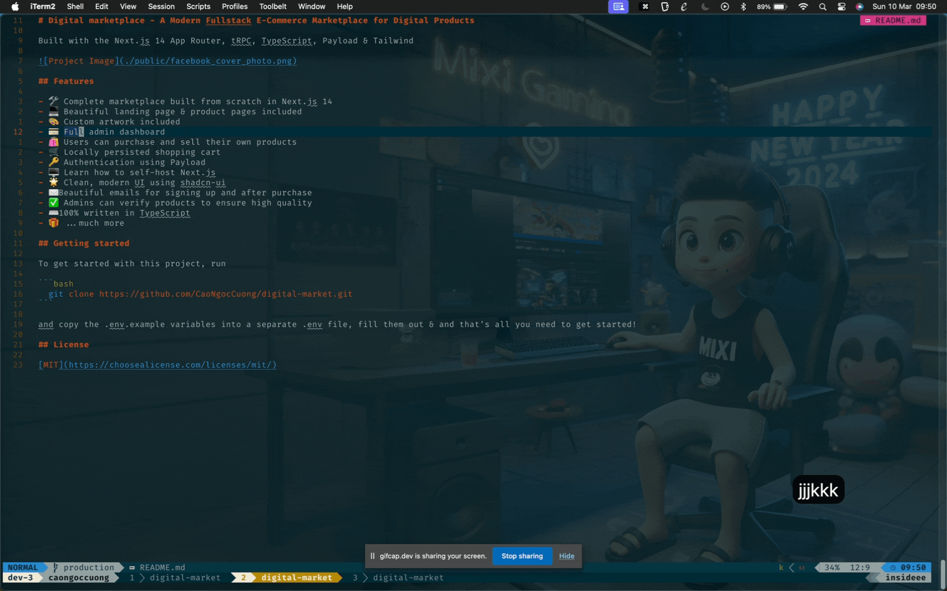947x591 pixels.
Task: Open the Bluetooth menu bar icon
Action: pos(744,7)
